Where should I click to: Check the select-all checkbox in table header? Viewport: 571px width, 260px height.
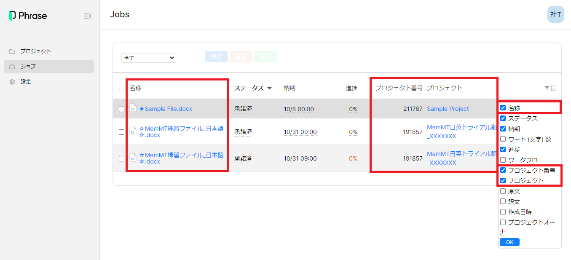click(122, 88)
